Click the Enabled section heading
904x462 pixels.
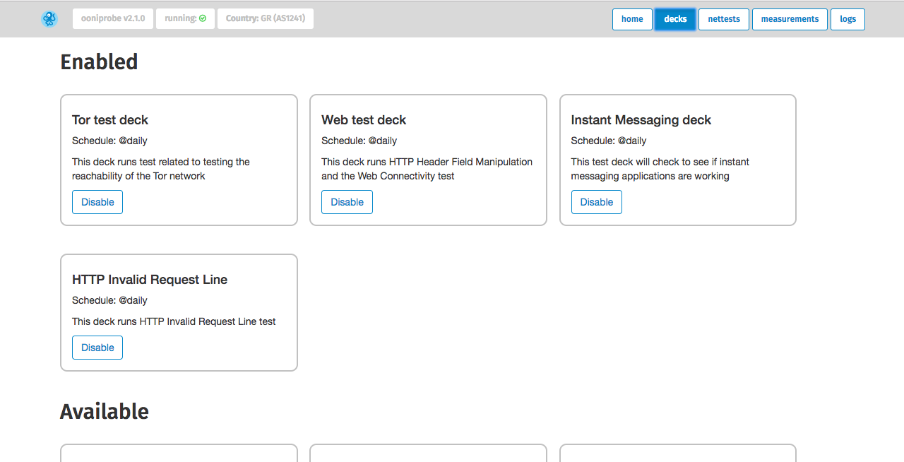click(x=100, y=62)
